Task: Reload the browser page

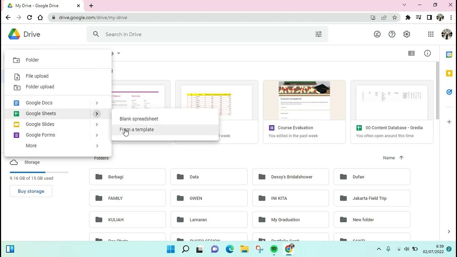Action: click(30, 17)
